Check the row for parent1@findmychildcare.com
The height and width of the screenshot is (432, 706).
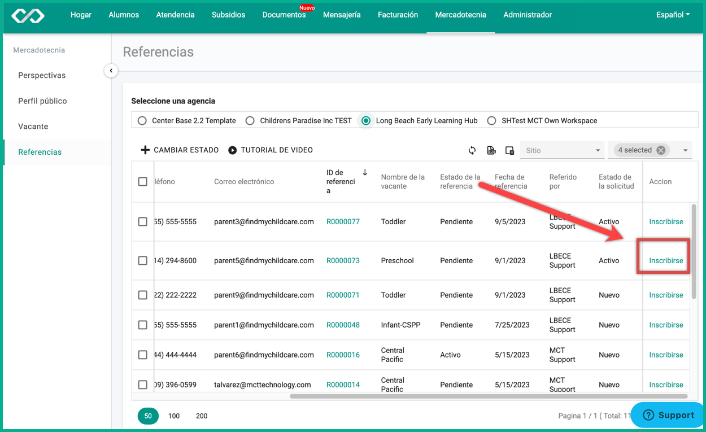coord(143,325)
